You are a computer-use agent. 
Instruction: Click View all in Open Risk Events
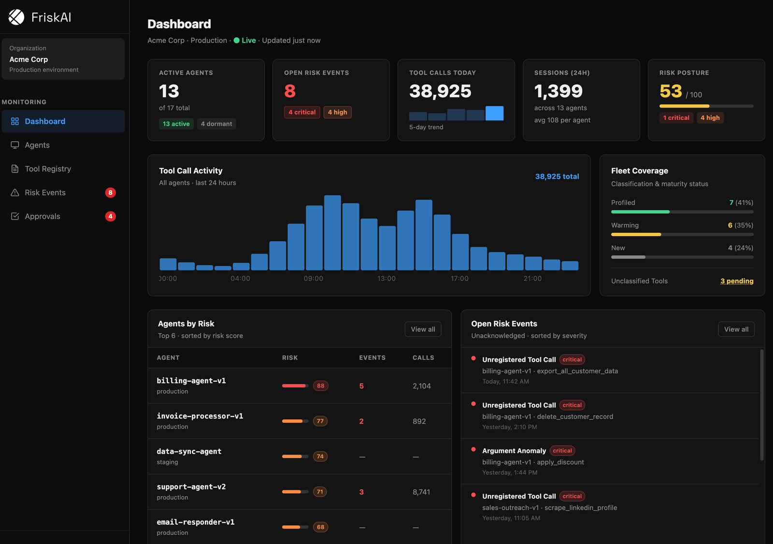tap(736, 329)
